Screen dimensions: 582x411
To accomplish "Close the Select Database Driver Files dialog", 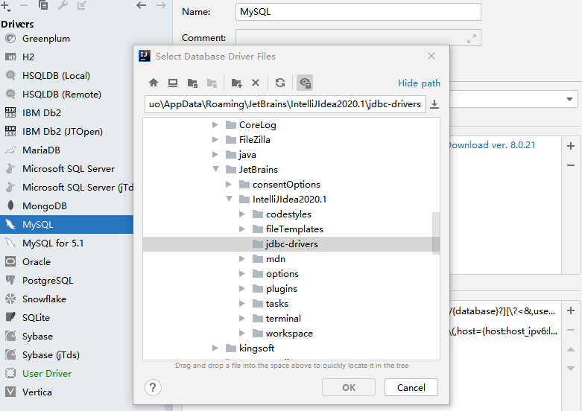I will coord(431,56).
